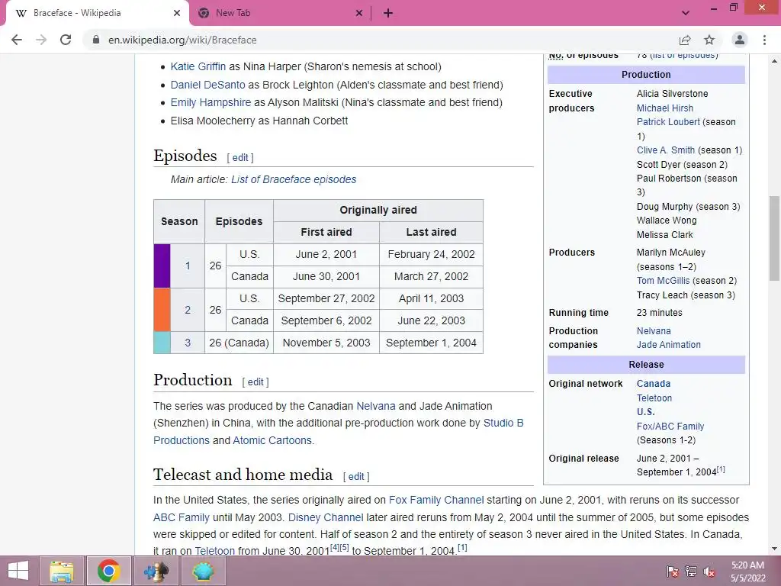Open citation [4] in Telecast paragraph
The height and width of the screenshot is (586, 781).
335,547
